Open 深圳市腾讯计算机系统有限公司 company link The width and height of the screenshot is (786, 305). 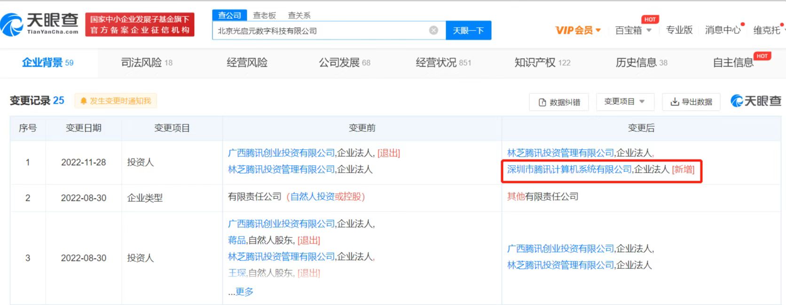(x=569, y=169)
